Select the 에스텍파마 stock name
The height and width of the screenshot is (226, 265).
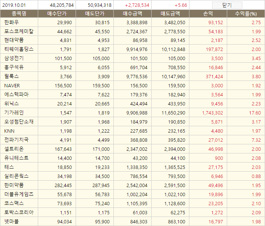click(x=16, y=94)
